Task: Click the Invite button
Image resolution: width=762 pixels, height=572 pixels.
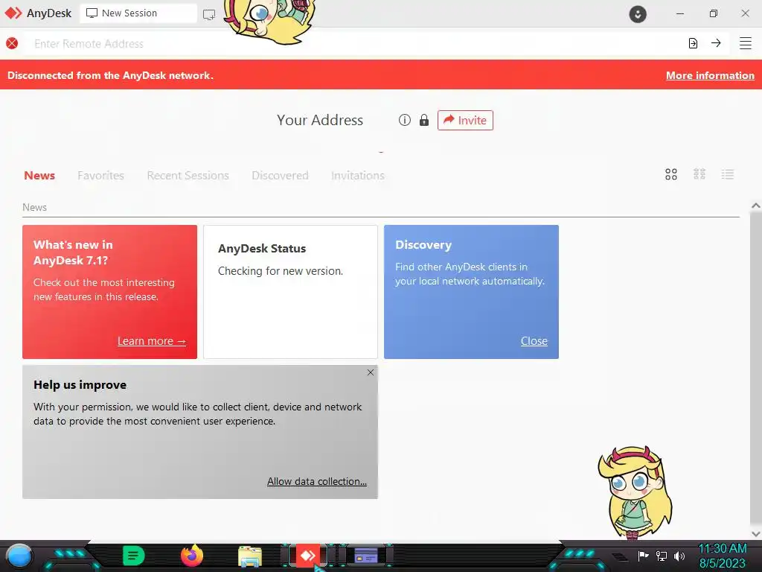Action: [x=465, y=120]
